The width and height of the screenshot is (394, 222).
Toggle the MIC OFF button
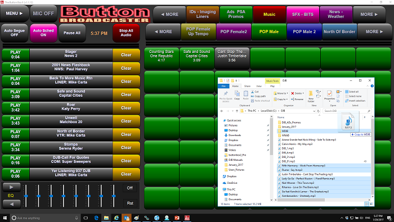point(43,13)
